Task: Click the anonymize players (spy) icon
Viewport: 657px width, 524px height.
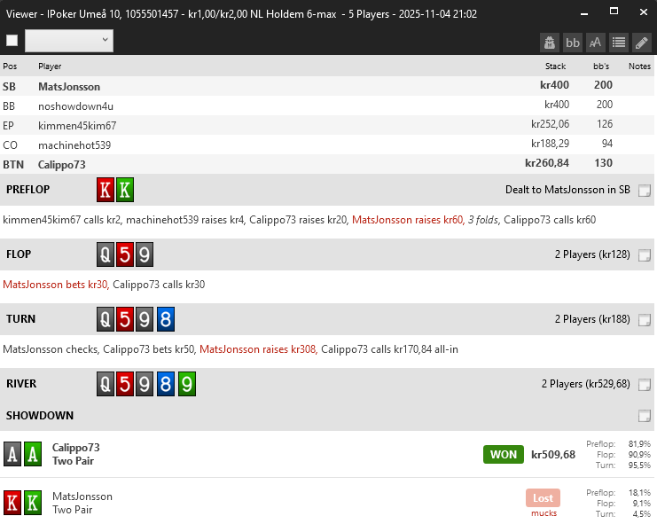Action: (550, 42)
